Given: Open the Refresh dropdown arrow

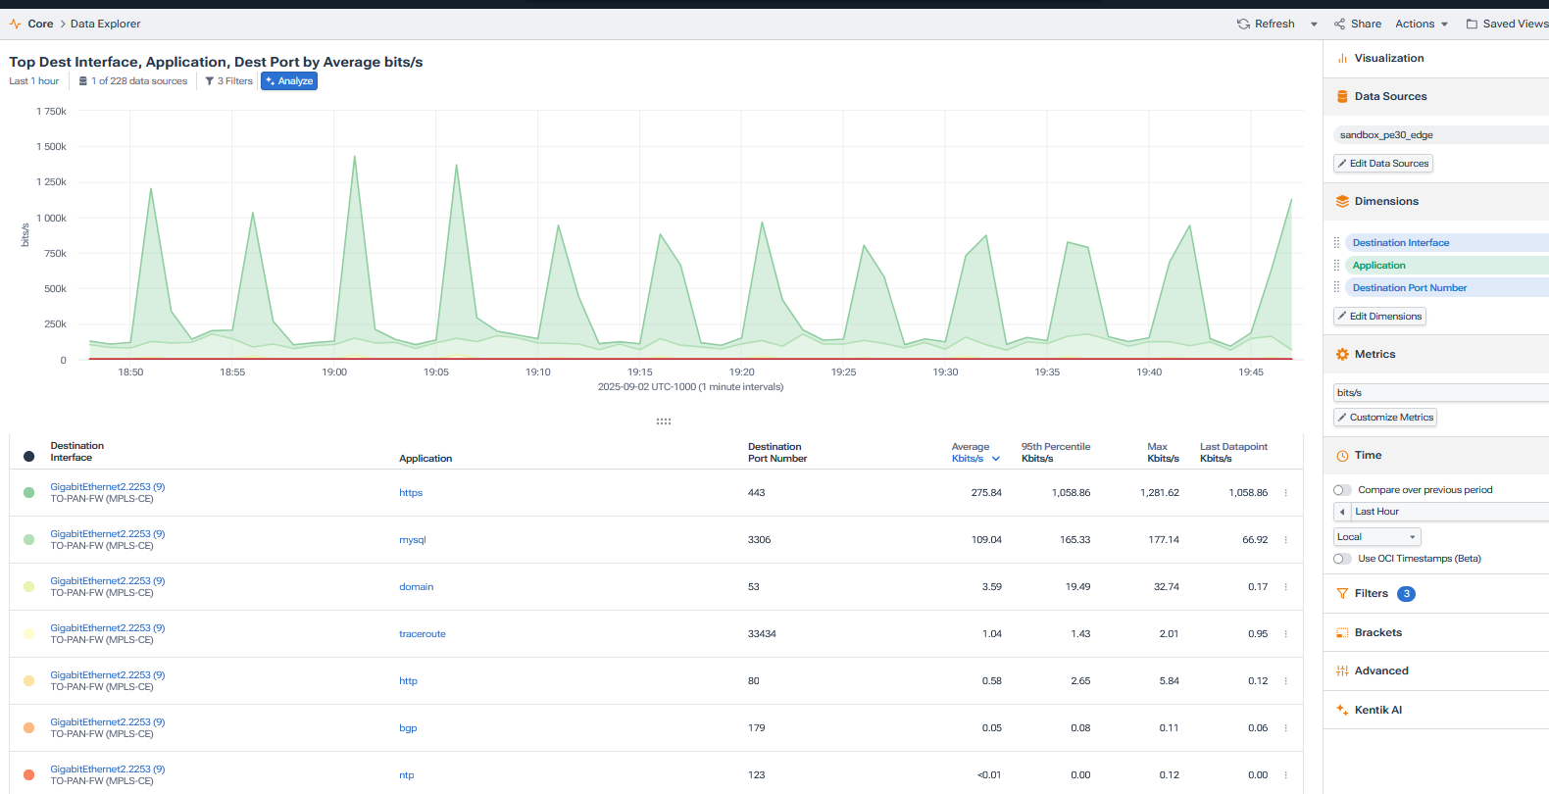Looking at the screenshot, I should [x=1314, y=25].
